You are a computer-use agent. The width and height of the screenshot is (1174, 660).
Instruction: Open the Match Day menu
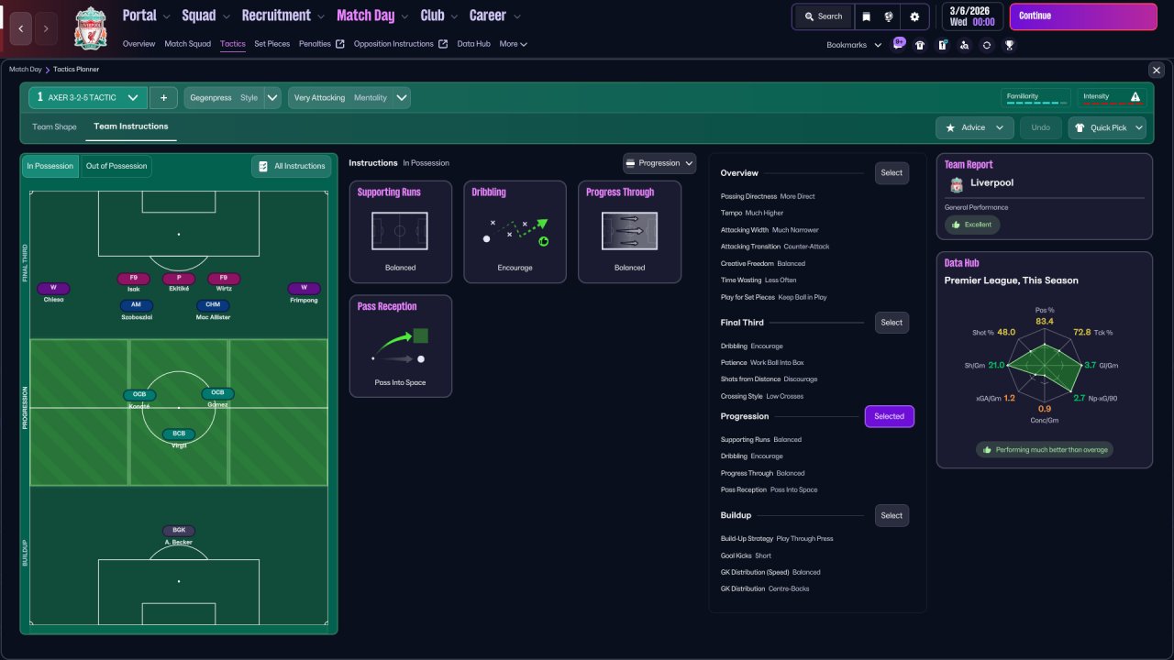374,16
